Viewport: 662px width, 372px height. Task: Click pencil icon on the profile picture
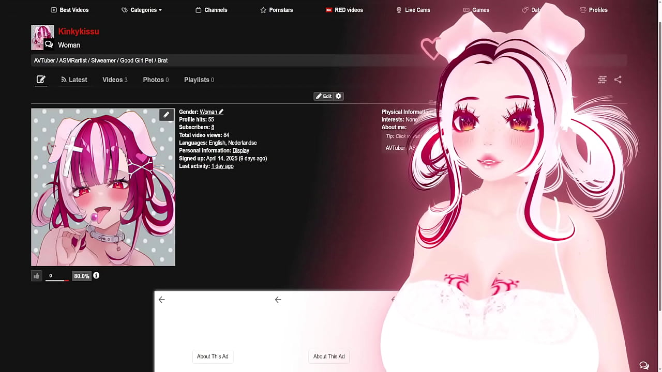point(166,115)
